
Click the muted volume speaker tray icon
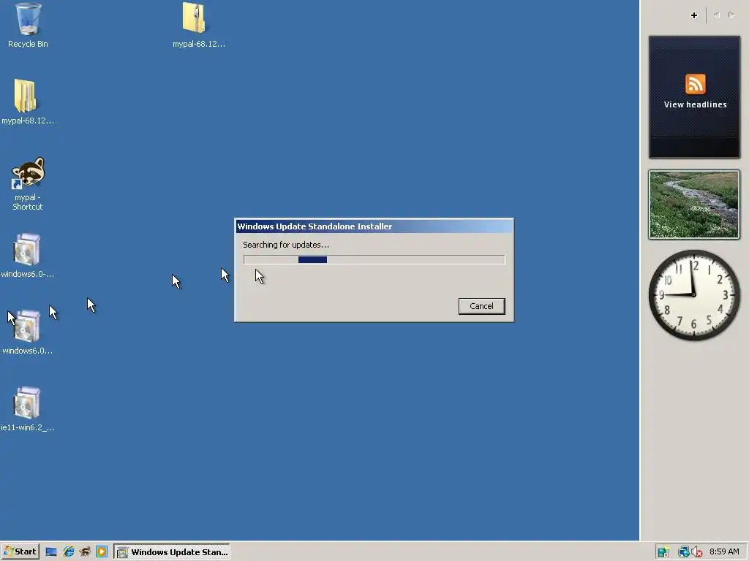tap(697, 552)
